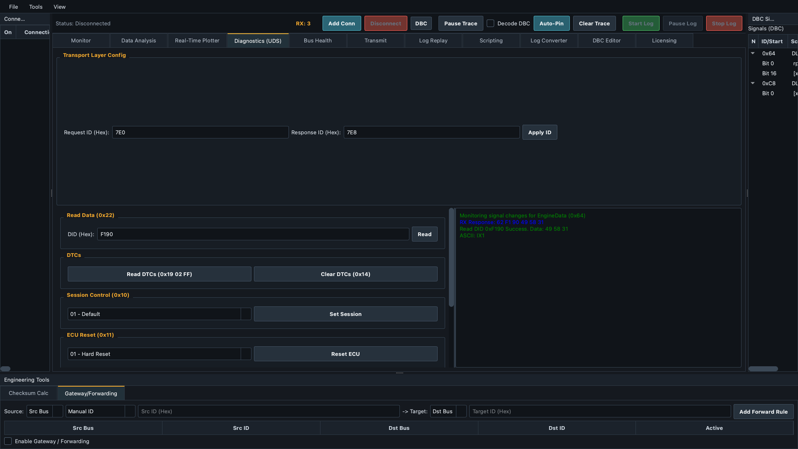Open the Tools menu

click(x=36, y=6)
